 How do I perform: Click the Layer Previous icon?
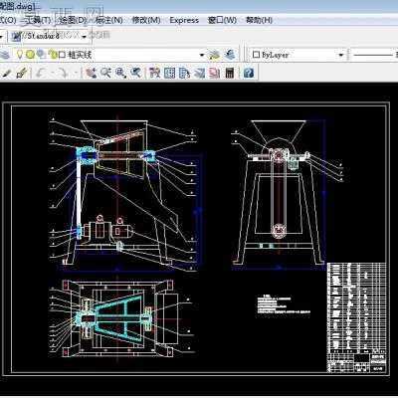coord(230,55)
